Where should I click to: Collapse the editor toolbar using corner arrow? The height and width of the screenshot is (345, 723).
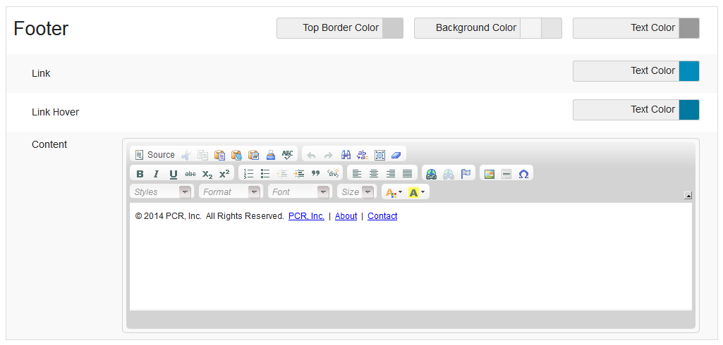[x=688, y=196]
